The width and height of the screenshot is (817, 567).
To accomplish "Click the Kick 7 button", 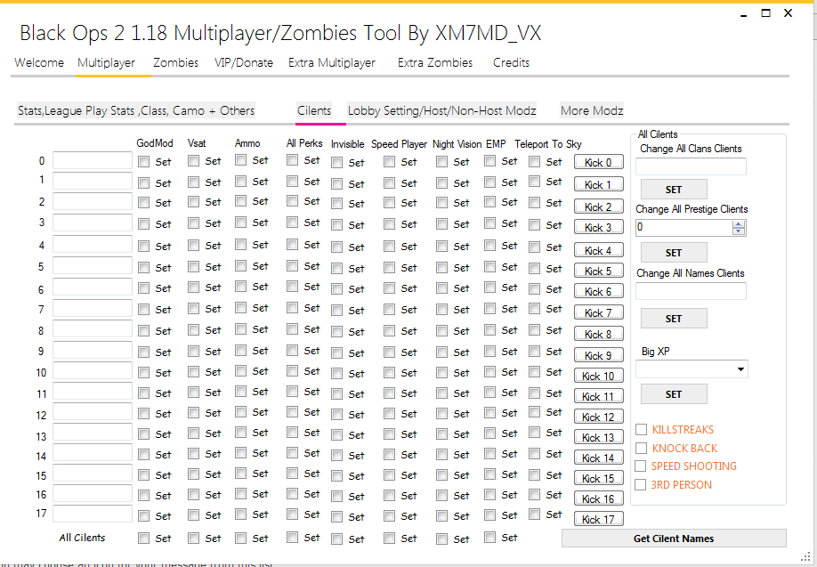I will pyautogui.click(x=599, y=312).
